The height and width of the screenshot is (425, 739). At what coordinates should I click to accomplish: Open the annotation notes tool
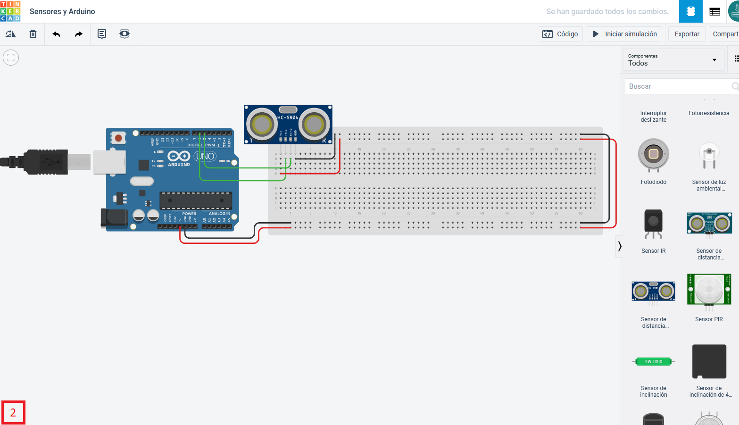(x=101, y=33)
